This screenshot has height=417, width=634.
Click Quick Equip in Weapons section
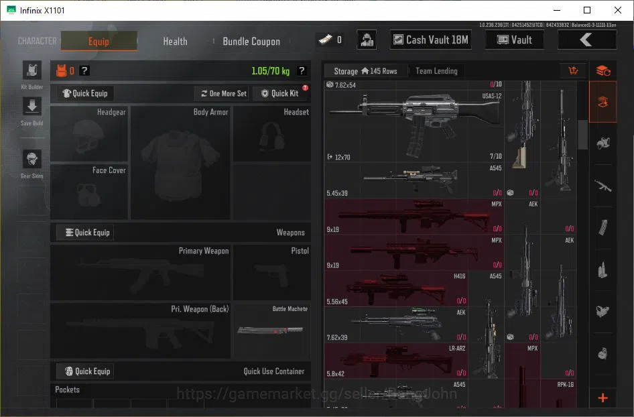(85, 233)
